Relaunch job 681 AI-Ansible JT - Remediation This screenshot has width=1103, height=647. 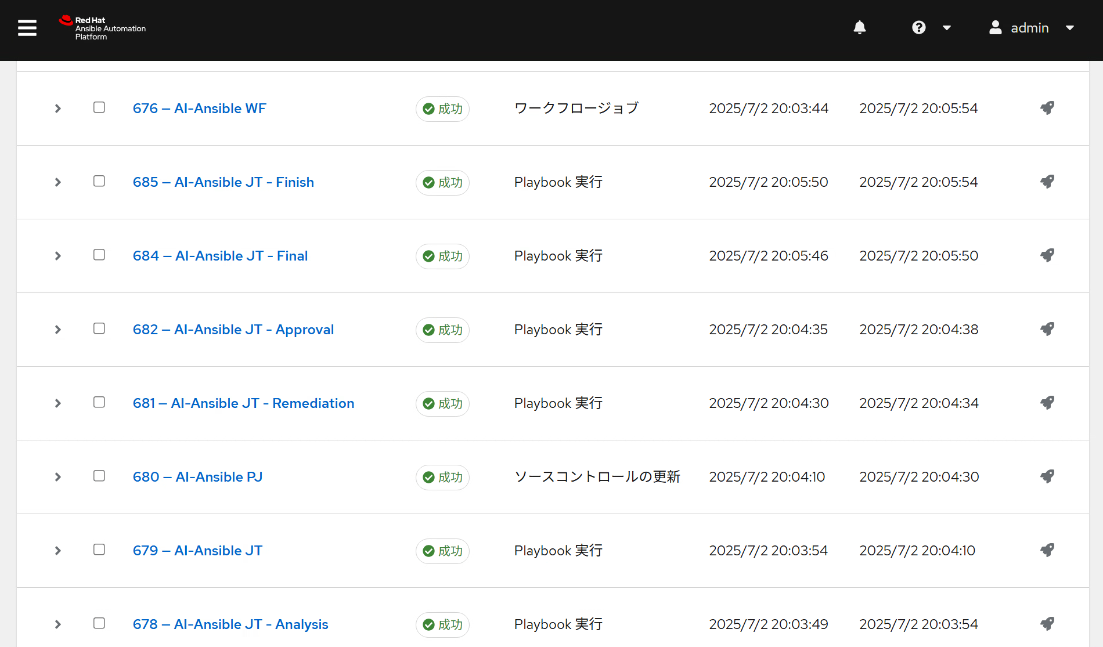1047,403
